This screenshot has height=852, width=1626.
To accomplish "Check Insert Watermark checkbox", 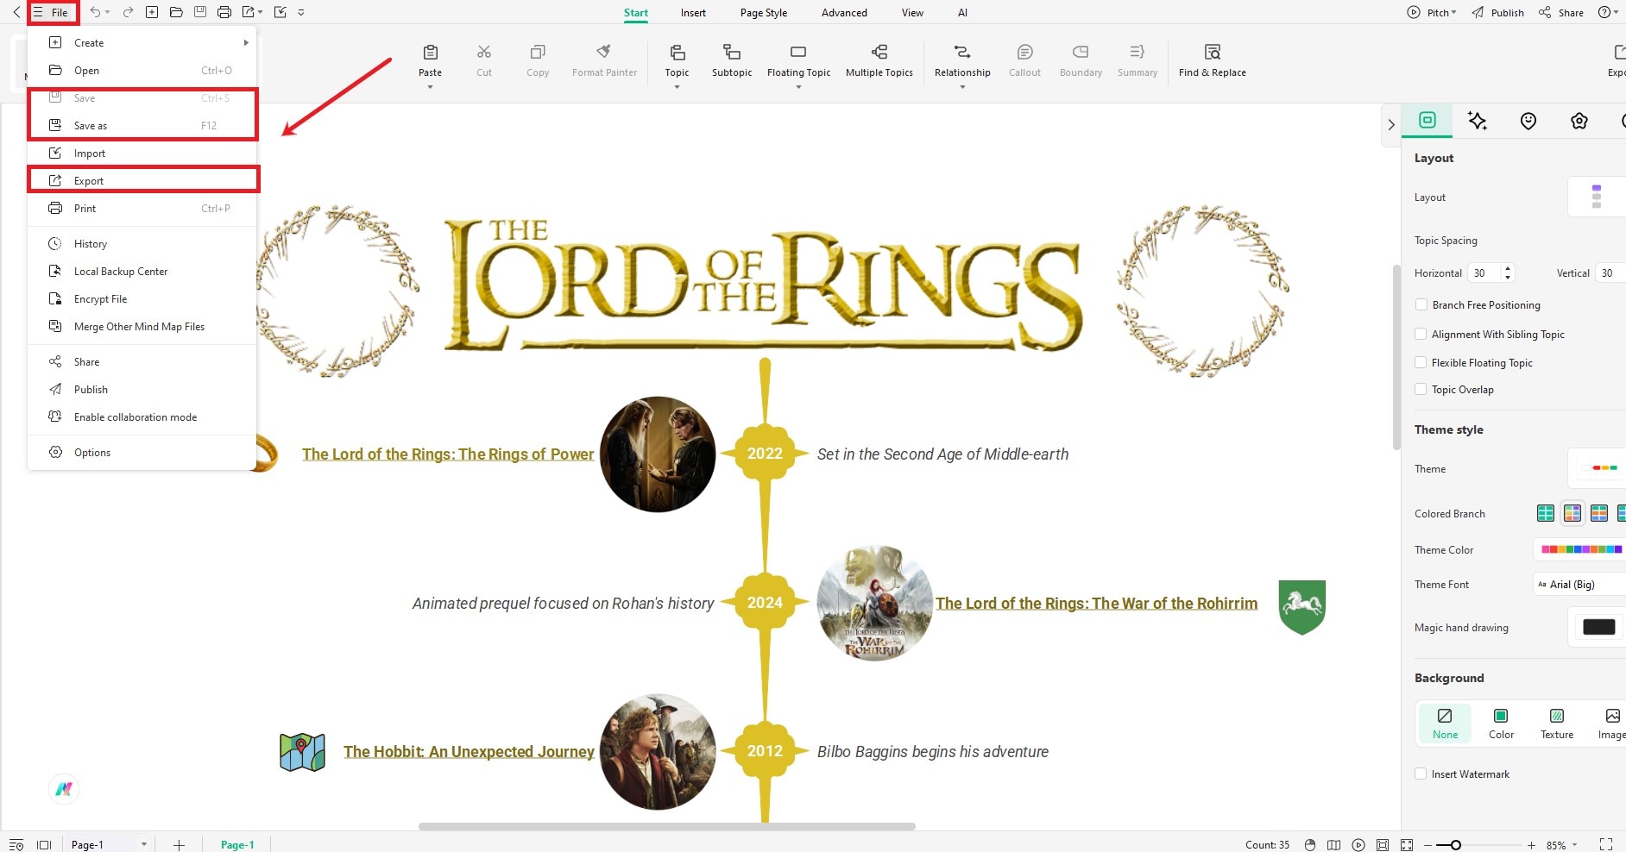I will tap(1421, 774).
